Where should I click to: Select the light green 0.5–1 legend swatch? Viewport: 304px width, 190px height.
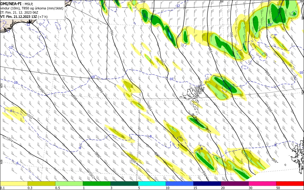point(69,184)
